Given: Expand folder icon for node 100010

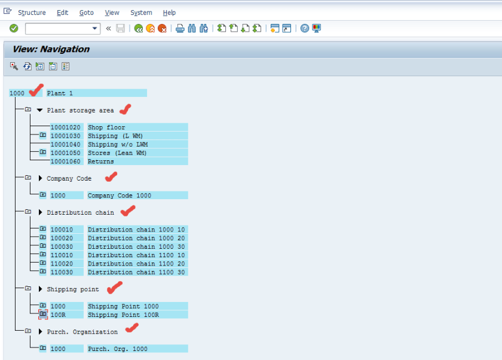Looking at the screenshot, I should (43, 228).
